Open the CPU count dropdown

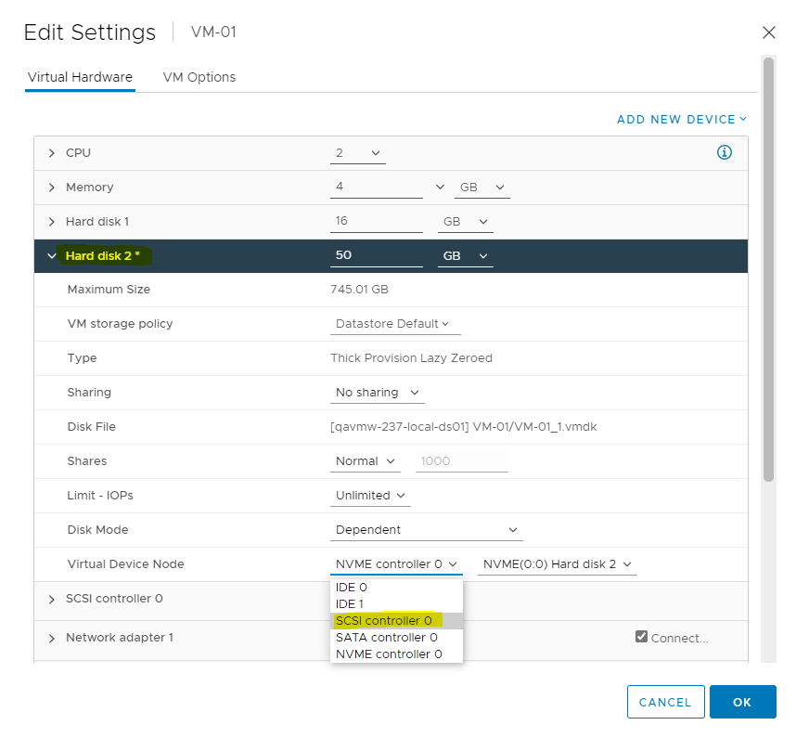tap(358, 153)
